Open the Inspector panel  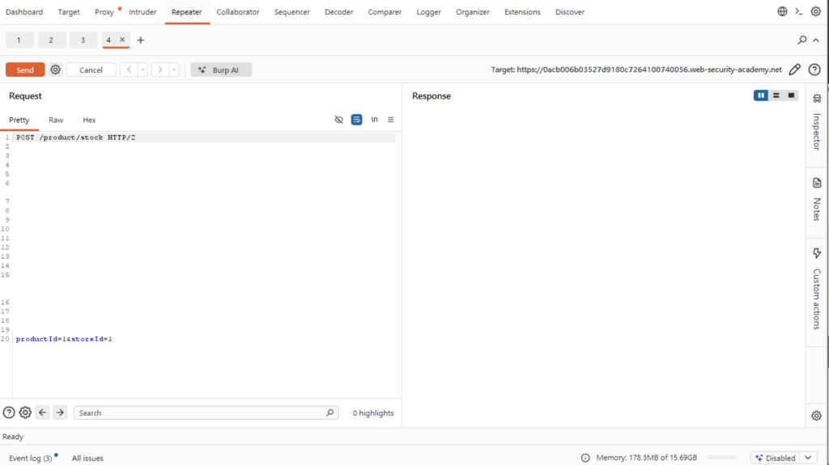tap(817, 123)
